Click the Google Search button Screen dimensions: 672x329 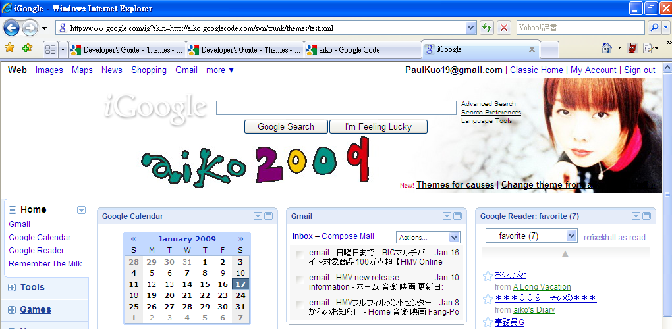click(x=286, y=126)
